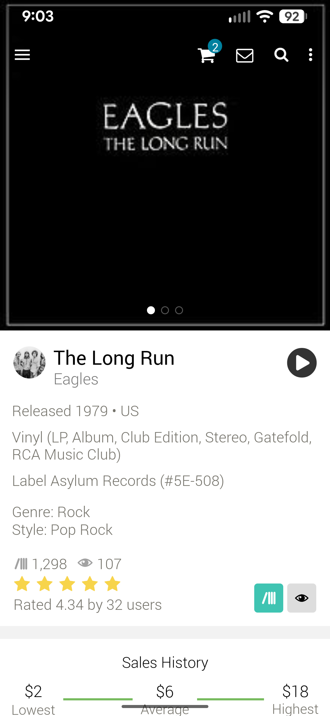View the 1,298 collection count icon
The image size is (330, 716).
pyautogui.click(x=21, y=564)
